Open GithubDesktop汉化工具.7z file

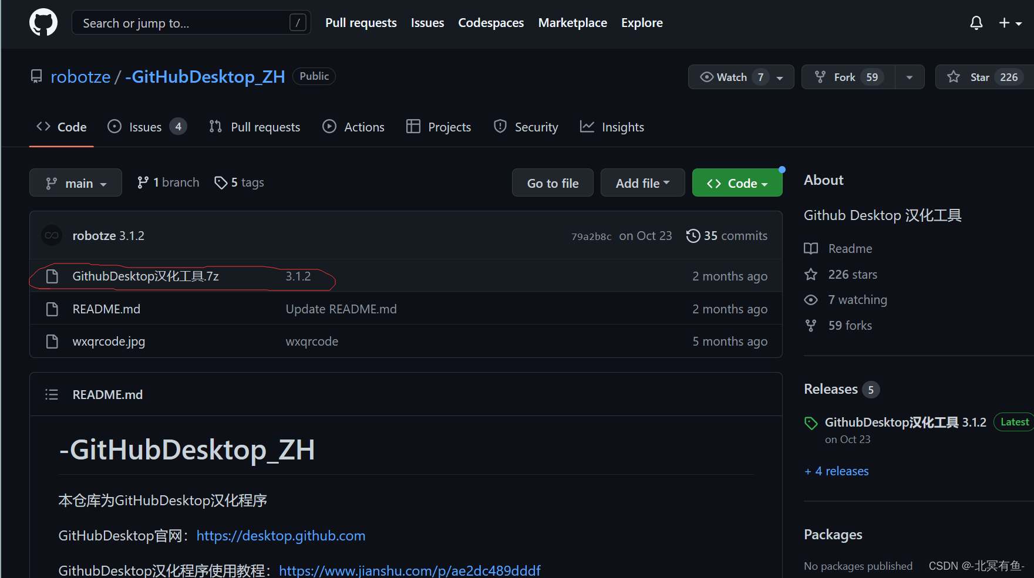point(146,276)
